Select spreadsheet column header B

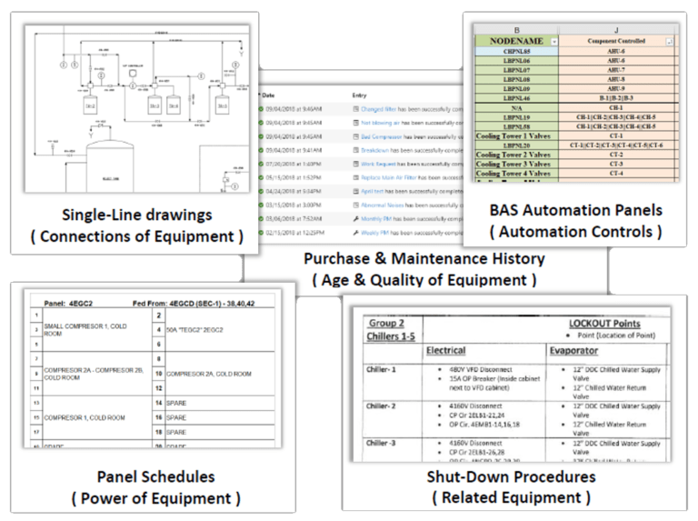click(516, 30)
